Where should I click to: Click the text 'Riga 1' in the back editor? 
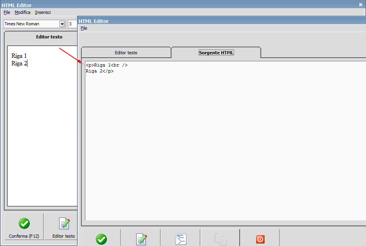tap(19, 56)
